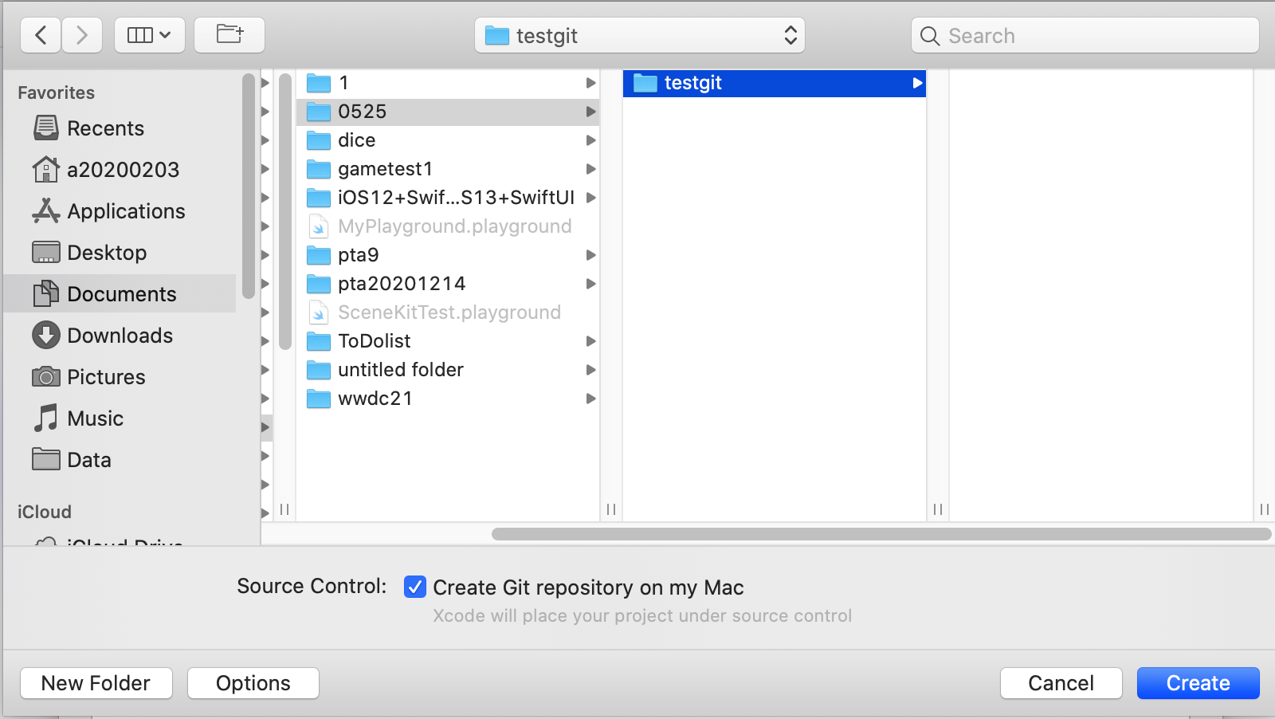The width and height of the screenshot is (1275, 719).
Task: Click the MyPlayground.playground file
Action: 448,226
